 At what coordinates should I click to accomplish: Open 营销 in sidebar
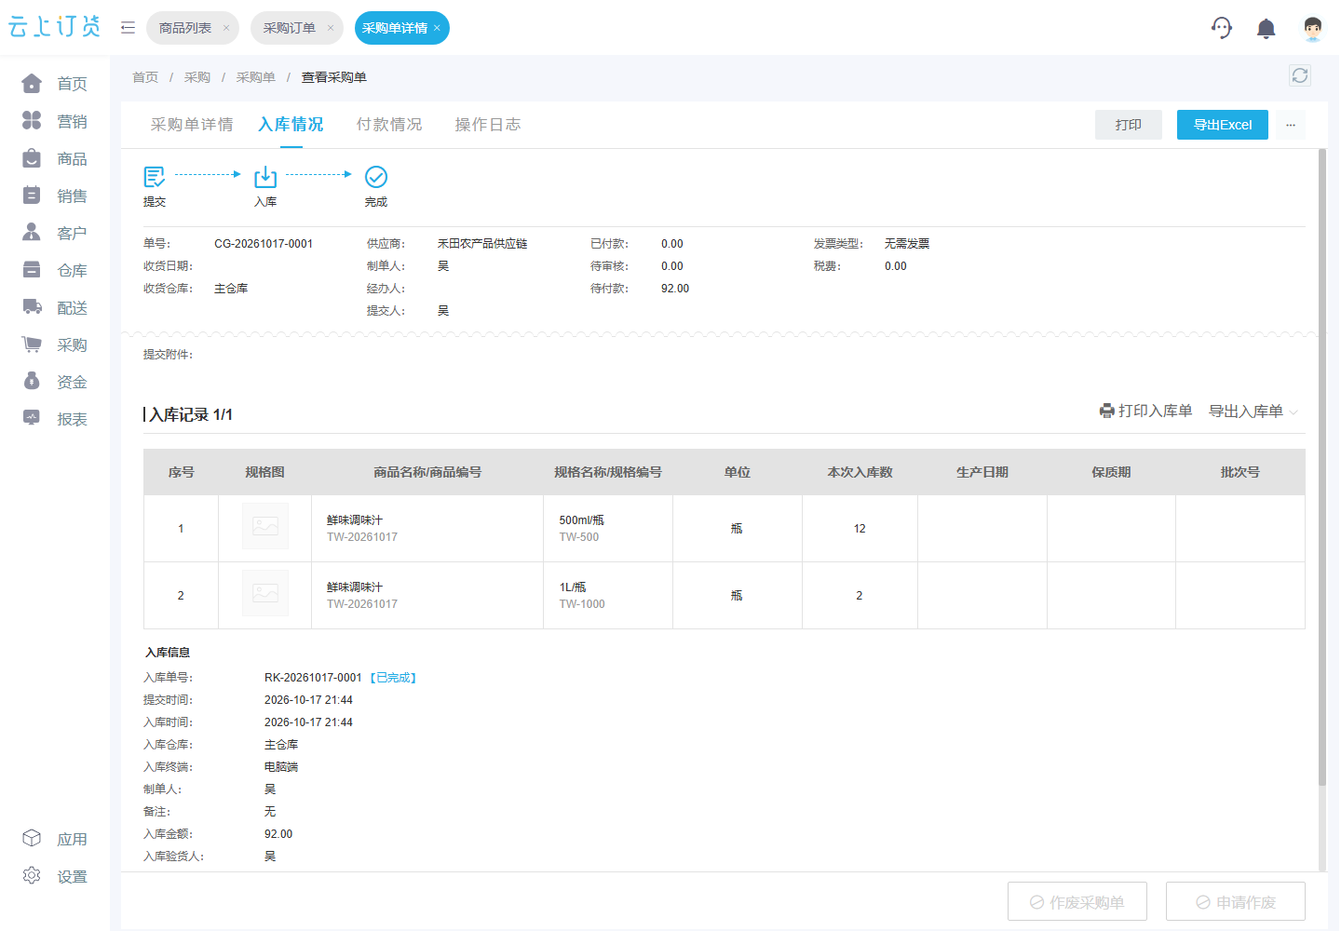click(x=55, y=121)
